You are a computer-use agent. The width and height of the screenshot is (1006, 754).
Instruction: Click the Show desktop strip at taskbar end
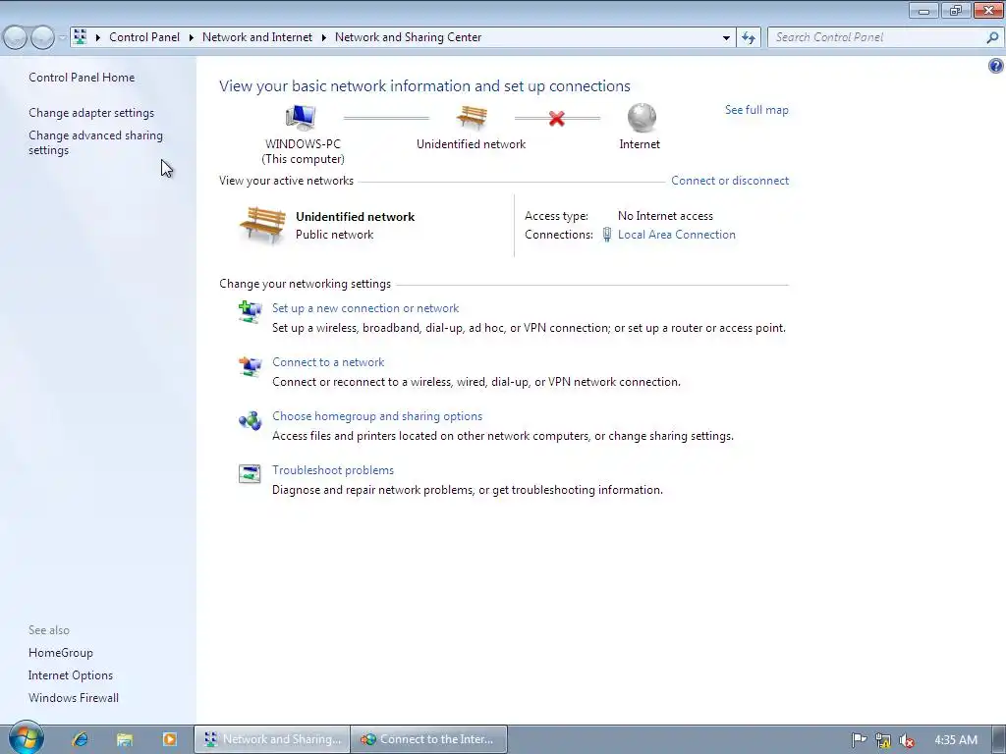999,740
